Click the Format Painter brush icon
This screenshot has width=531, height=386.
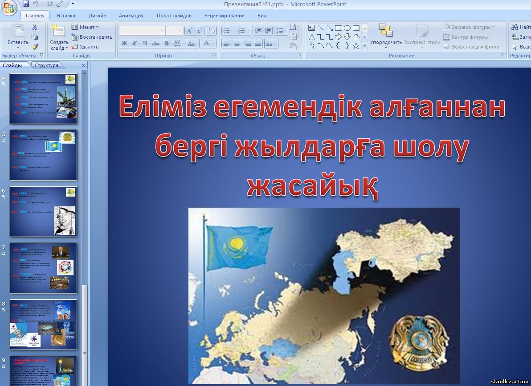click(35, 47)
